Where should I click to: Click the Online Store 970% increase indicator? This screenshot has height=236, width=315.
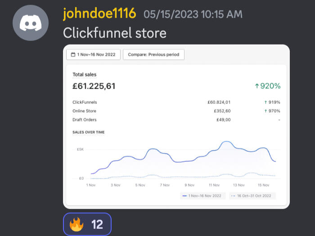(x=272, y=111)
